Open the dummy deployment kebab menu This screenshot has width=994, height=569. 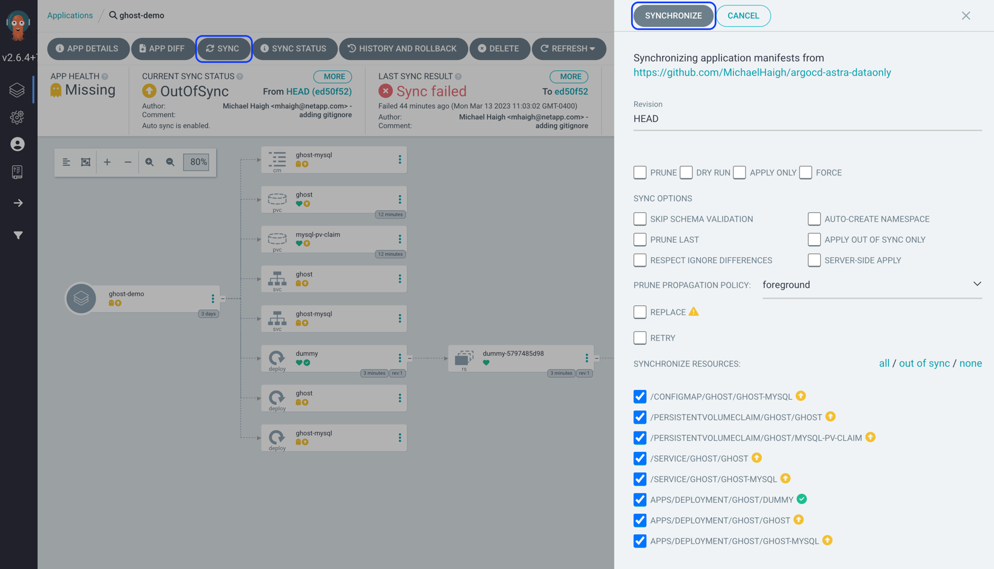[x=400, y=358]
